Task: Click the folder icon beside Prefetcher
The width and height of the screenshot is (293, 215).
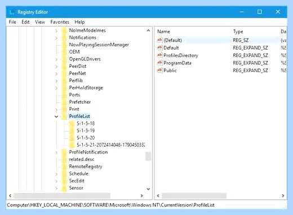Action: coord(64,102)
